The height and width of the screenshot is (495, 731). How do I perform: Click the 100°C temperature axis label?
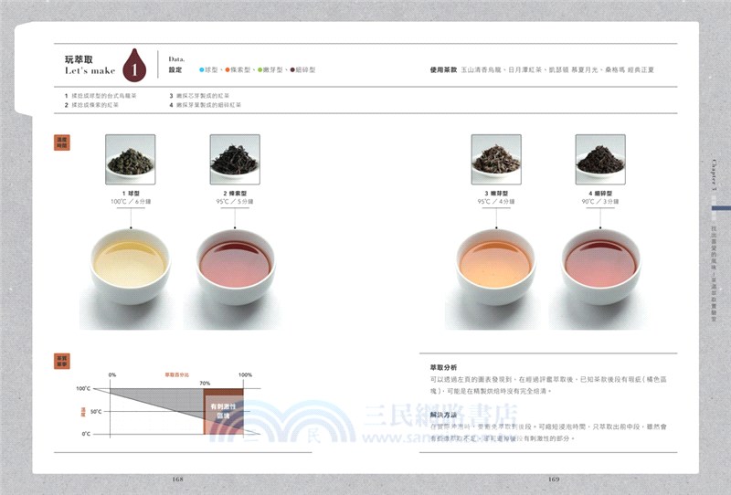(83, 388)
